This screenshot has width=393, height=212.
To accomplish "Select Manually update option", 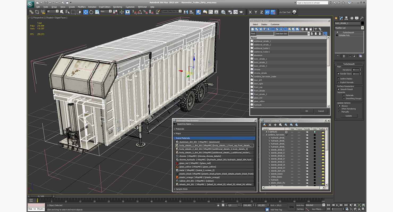I will 340,112.
